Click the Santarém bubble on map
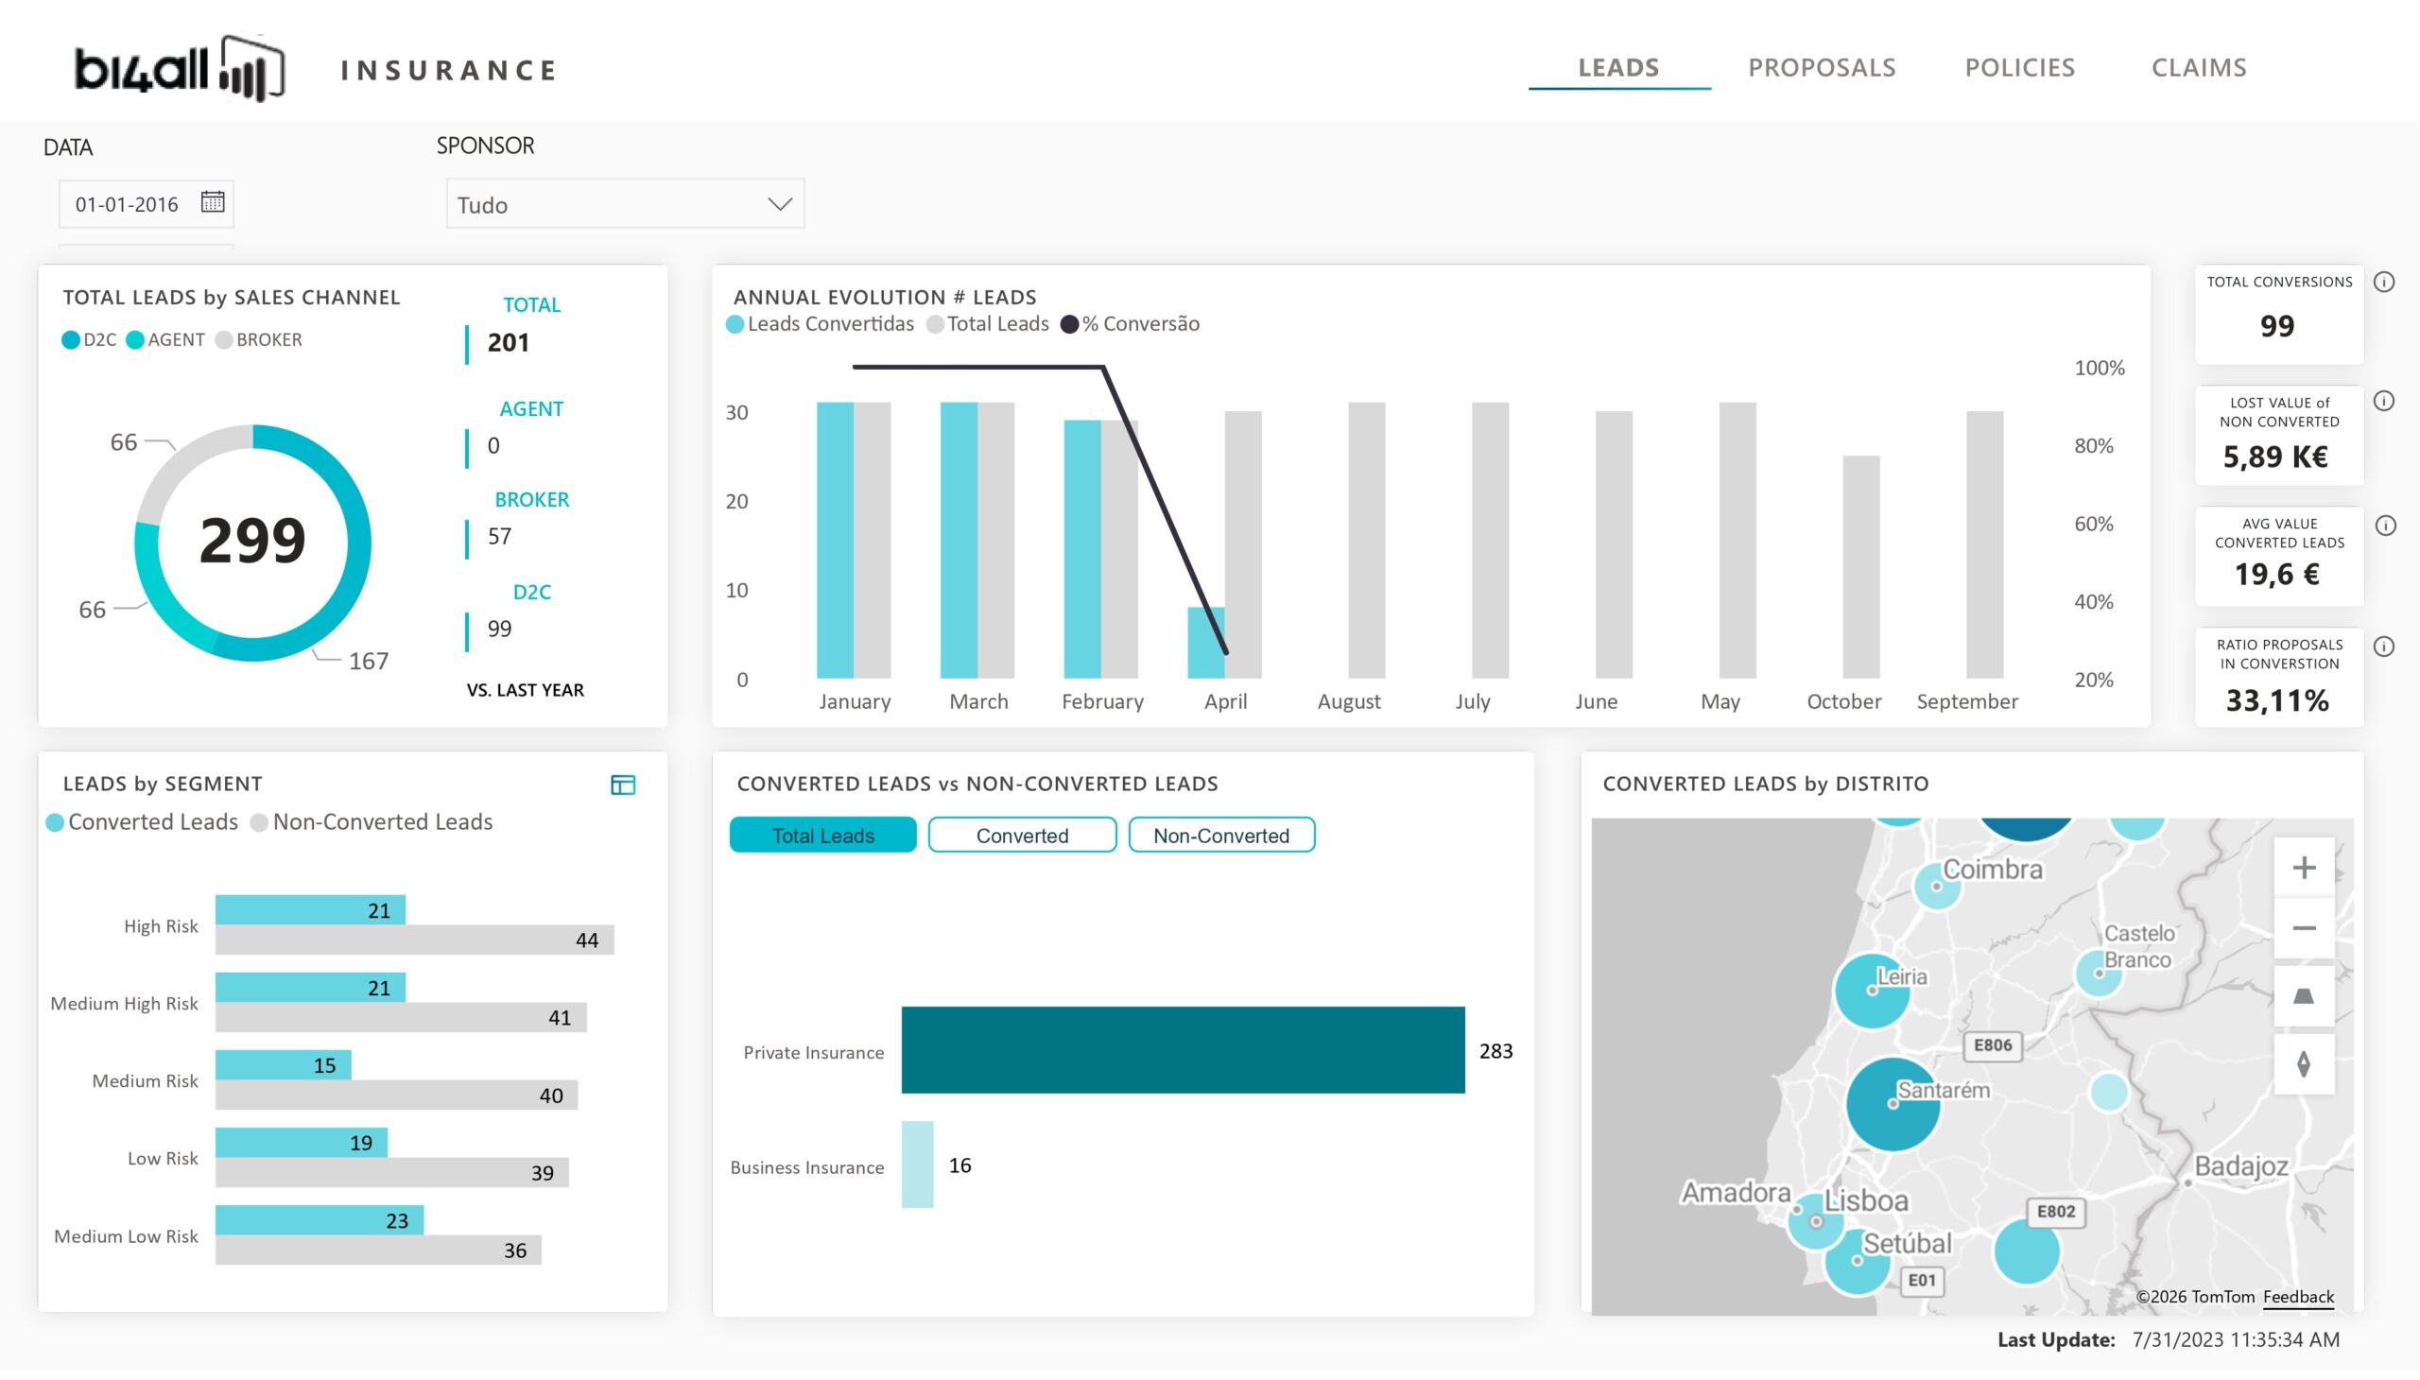The width and height of the screenshot is (2420, 1380). 1893,1104
